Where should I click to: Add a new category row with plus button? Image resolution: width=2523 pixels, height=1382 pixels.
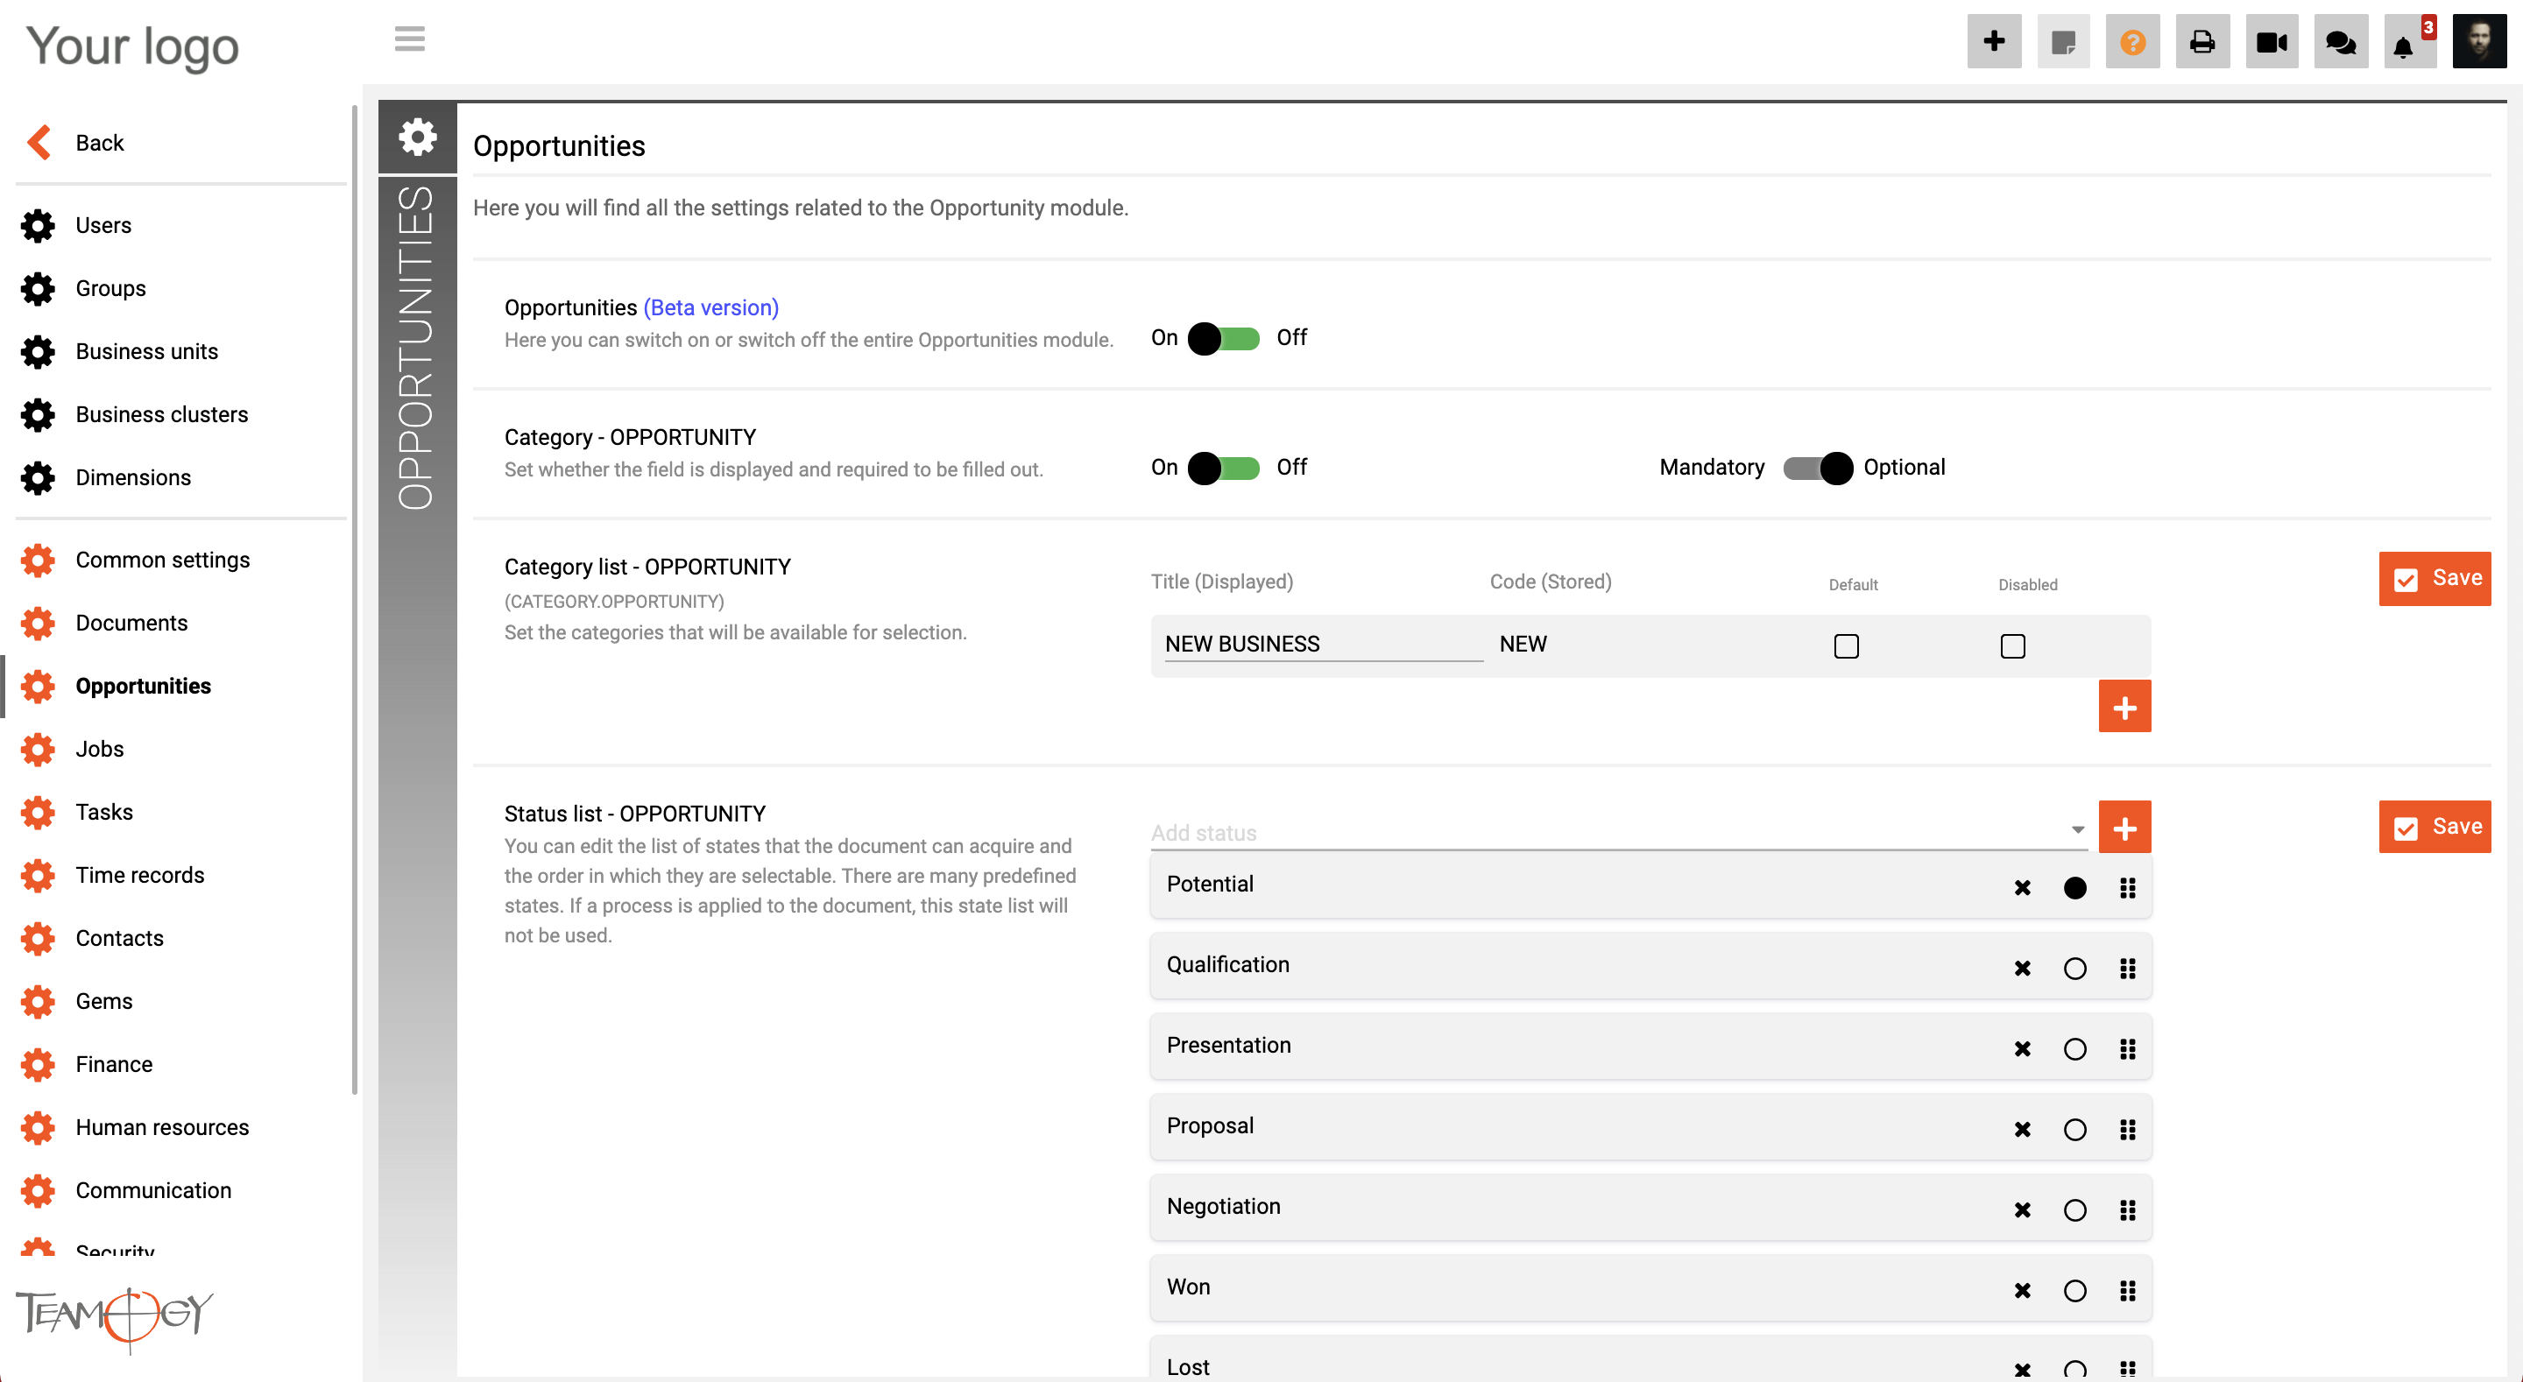point(2124,706)
